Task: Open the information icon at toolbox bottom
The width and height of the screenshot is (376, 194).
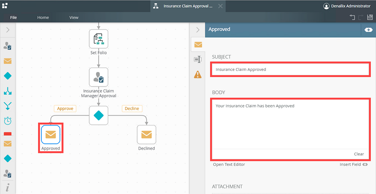Action: pyautogui.click(x=8, y=187)
